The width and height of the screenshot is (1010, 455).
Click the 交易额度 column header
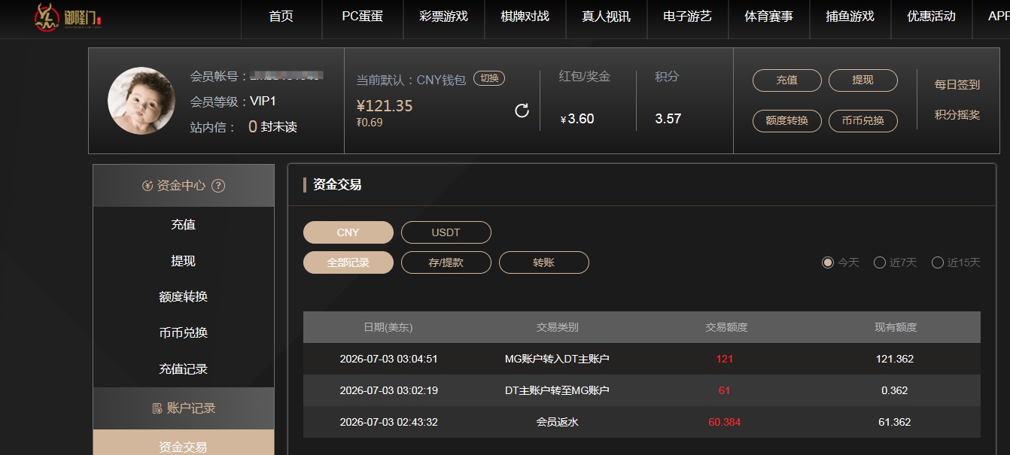tap(726, 328)
